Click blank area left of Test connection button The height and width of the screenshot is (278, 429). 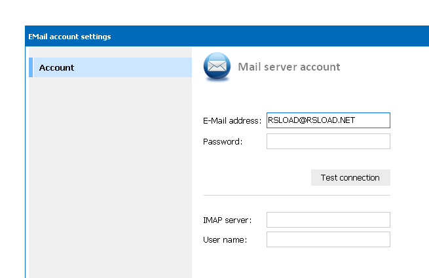click(x=255, y=177)
